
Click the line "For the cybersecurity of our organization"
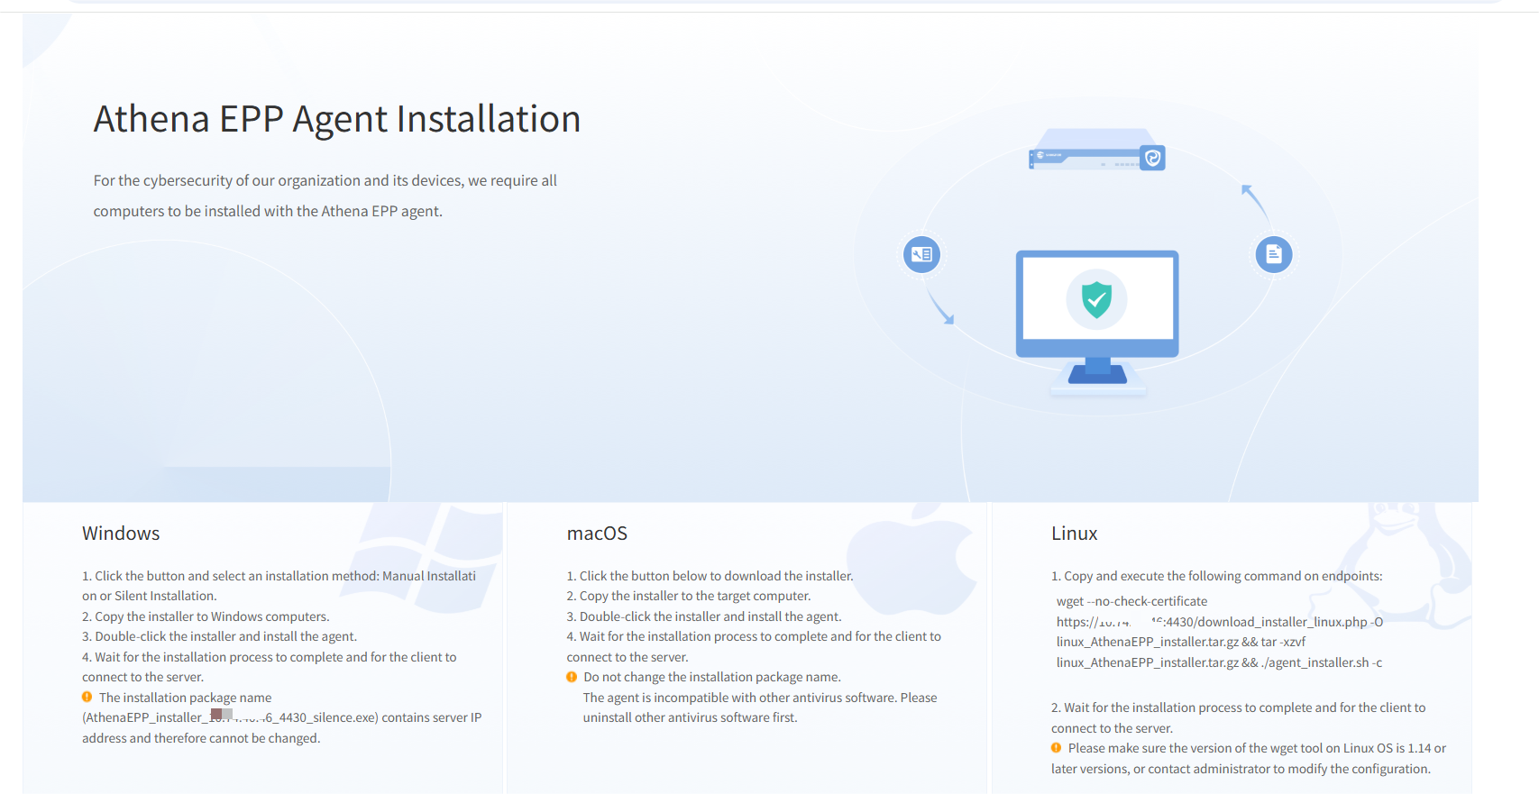(x=325, y=180)
